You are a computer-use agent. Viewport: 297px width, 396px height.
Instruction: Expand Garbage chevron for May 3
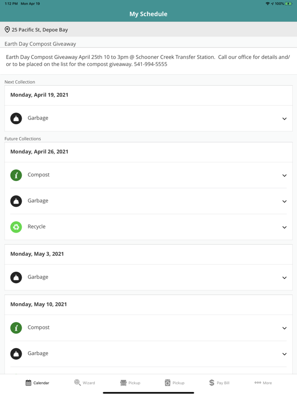click(x=285, y=277)
